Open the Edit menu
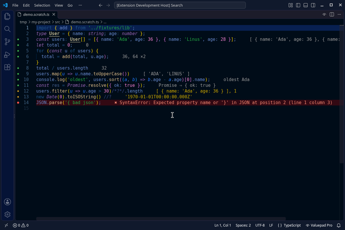 (26, 5)
